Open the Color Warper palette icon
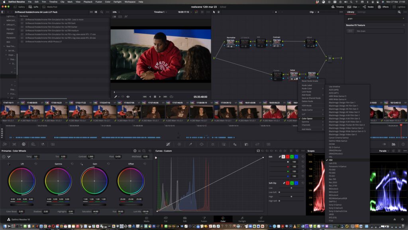408x230 pixels. coord(179,144)
